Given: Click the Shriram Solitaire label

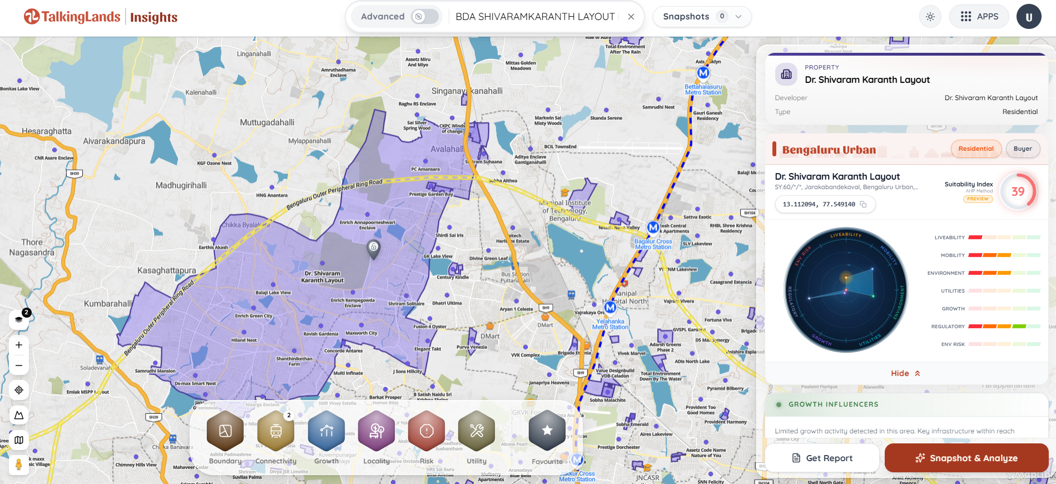Looking at the screenshot, I should [406, 304].
